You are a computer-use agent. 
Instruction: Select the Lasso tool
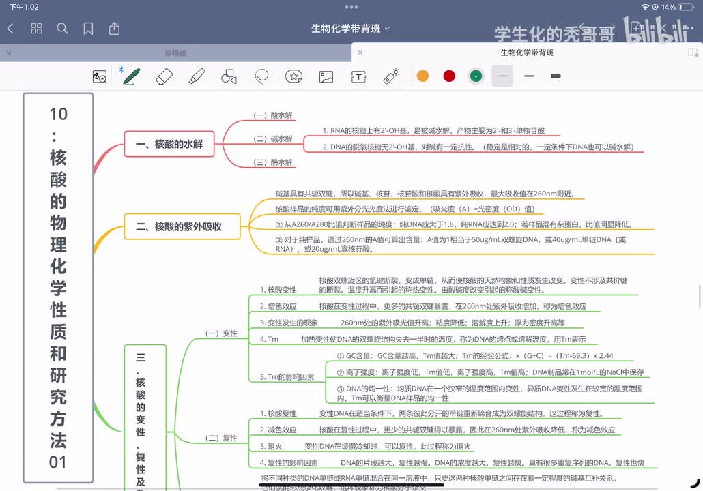coord(261,76)
